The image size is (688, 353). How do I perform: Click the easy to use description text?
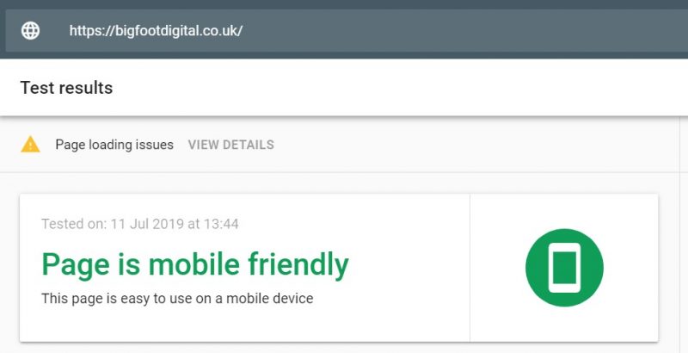(177, 299)
